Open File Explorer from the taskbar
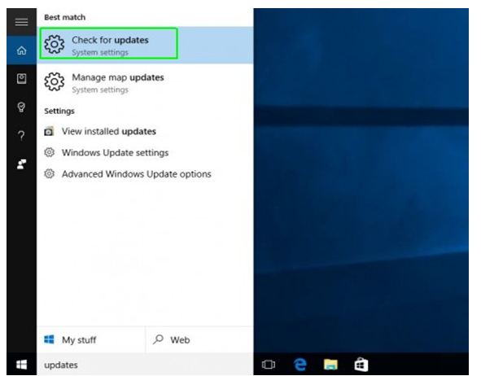This screenshot has width=481, height=376. 330,365
